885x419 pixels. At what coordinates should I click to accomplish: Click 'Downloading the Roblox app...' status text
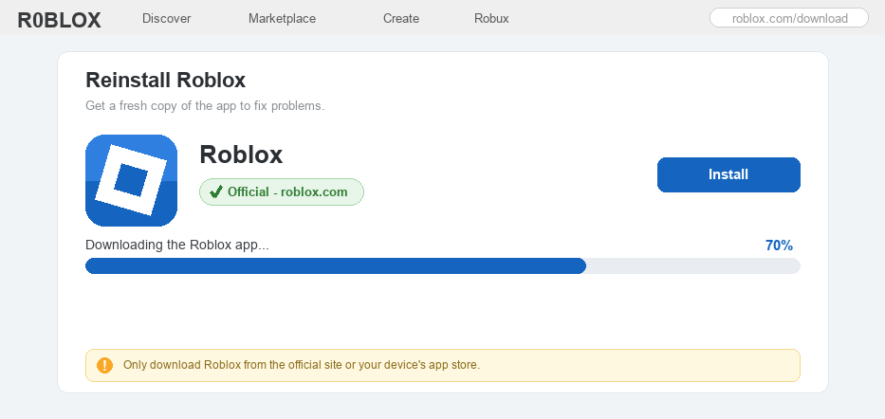click(177, 246)
